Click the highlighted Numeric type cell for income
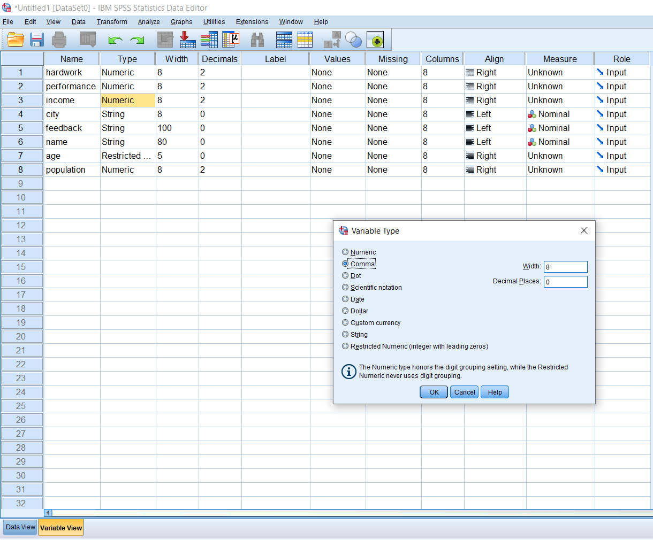653x540 pixels. point(127,100)
